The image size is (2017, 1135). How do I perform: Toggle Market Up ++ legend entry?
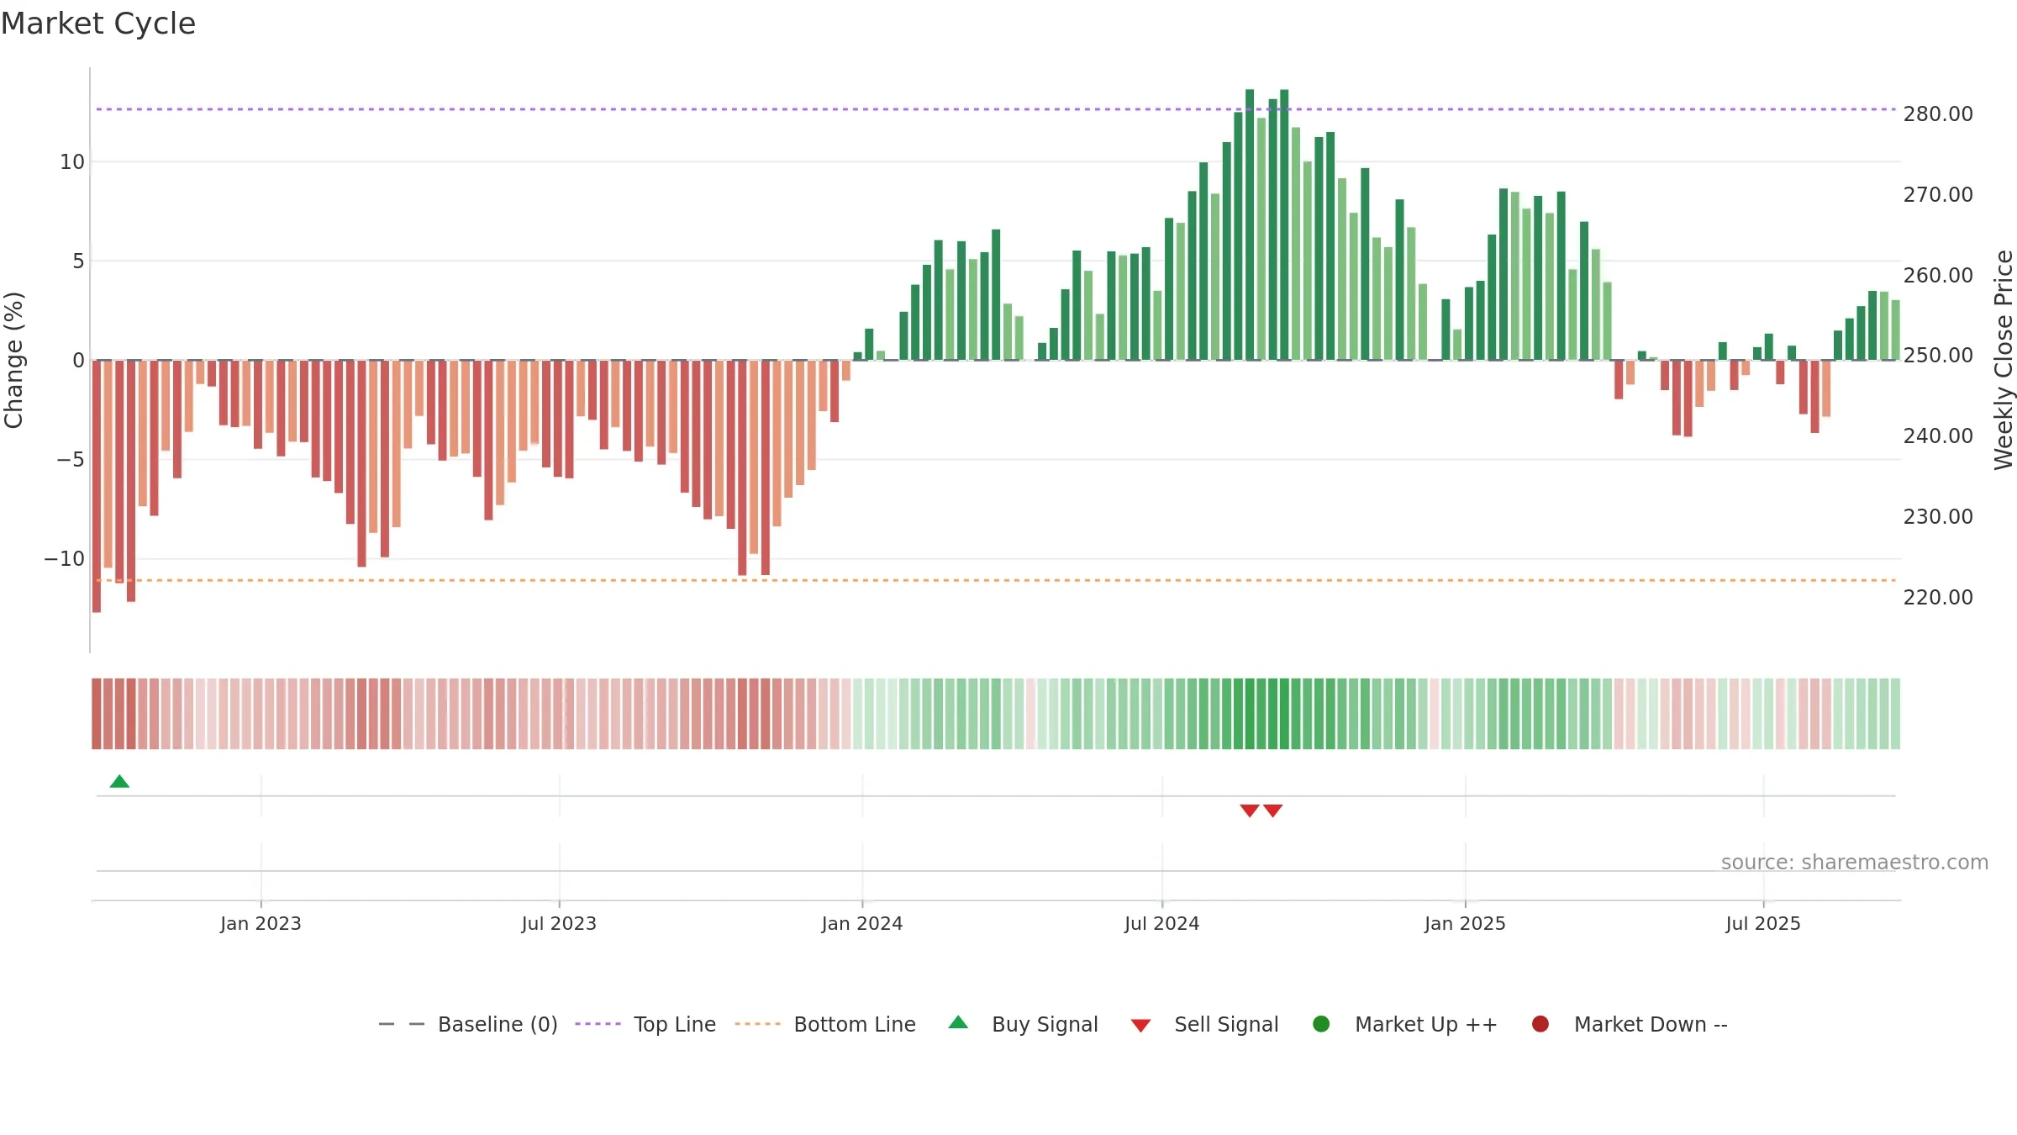(x=1404, y=1024)
